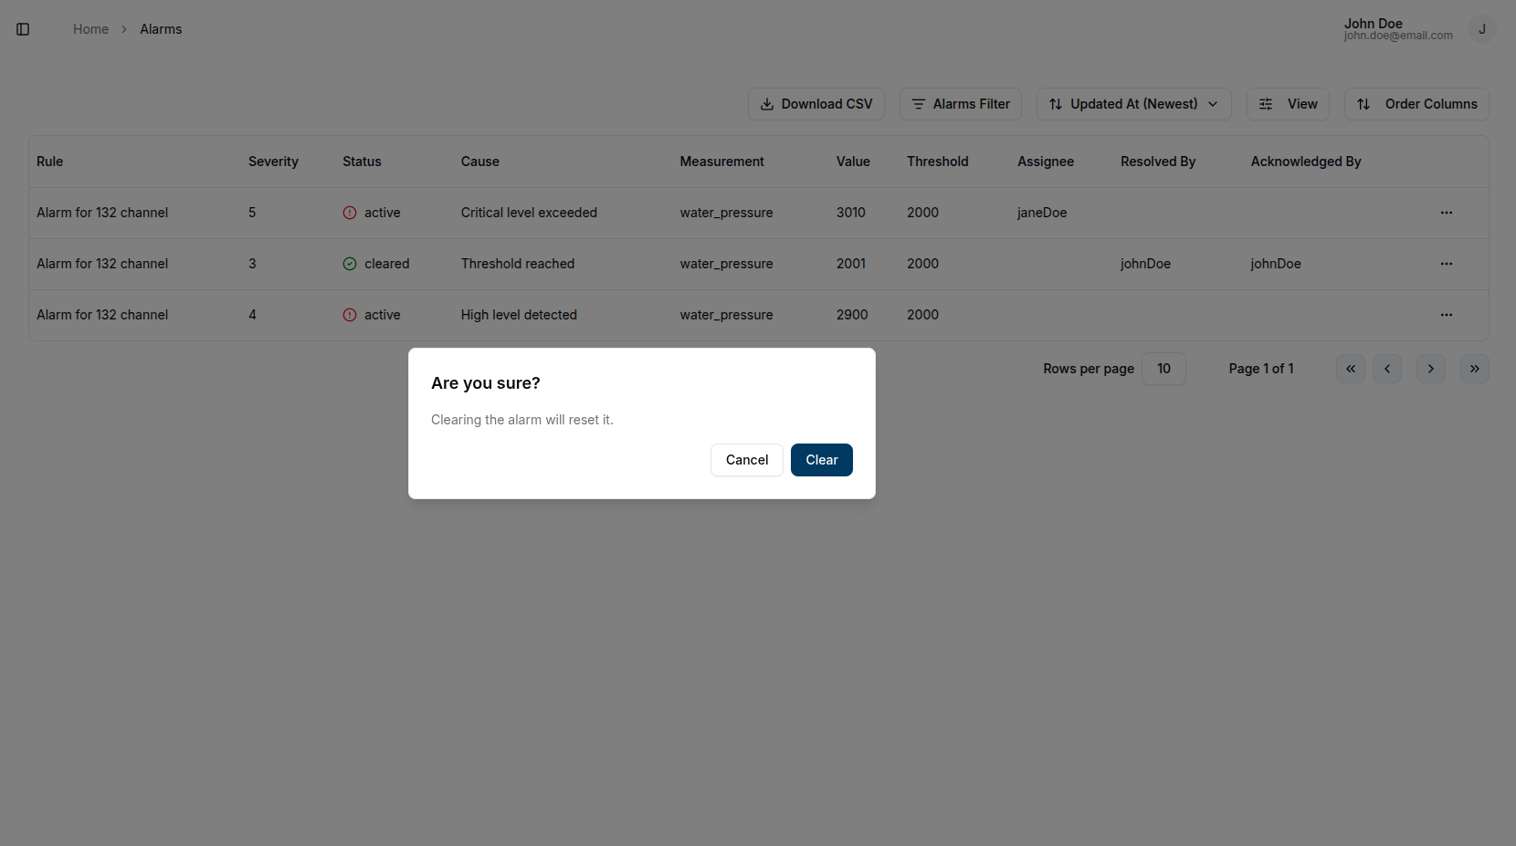The width and height of the screenshot is (1516, 846).
Task: Click the next page chevron control
Action: pyautogui.click(x=1430, y=369)
